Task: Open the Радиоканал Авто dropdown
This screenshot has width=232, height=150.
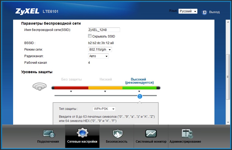Action: [x=98, y=56]
